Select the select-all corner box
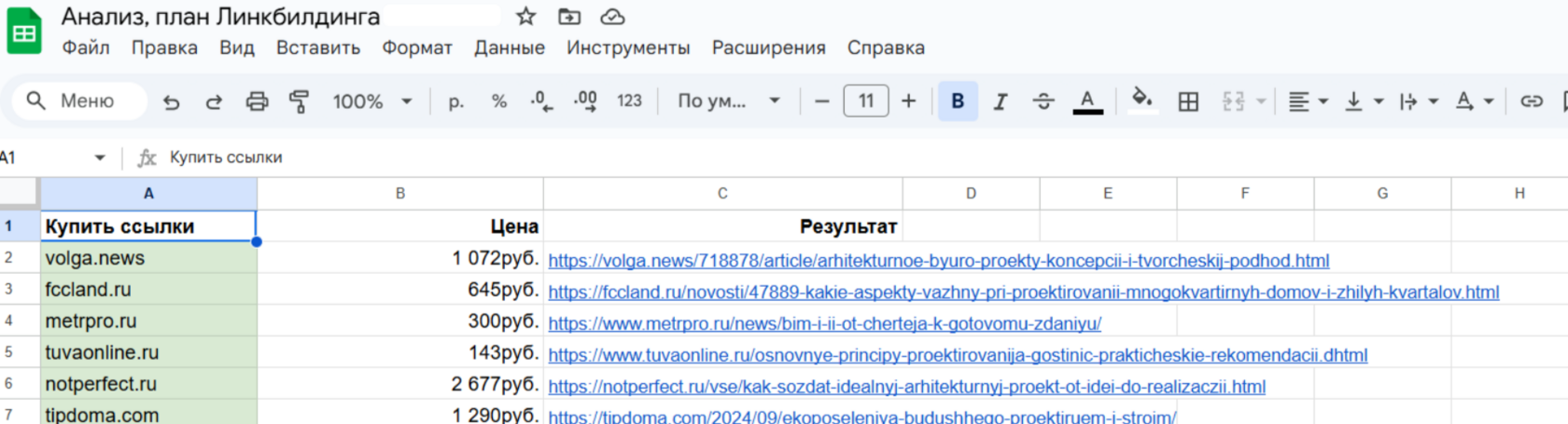The image size is (1568, 424). tap(20, 193)
